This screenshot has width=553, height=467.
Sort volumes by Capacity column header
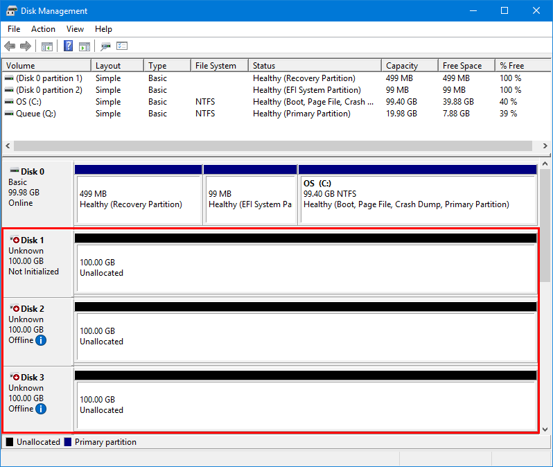pos(409,66)
